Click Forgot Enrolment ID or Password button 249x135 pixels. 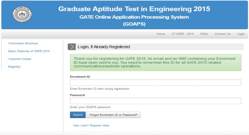pyautogui.click(x=114, y=115)
